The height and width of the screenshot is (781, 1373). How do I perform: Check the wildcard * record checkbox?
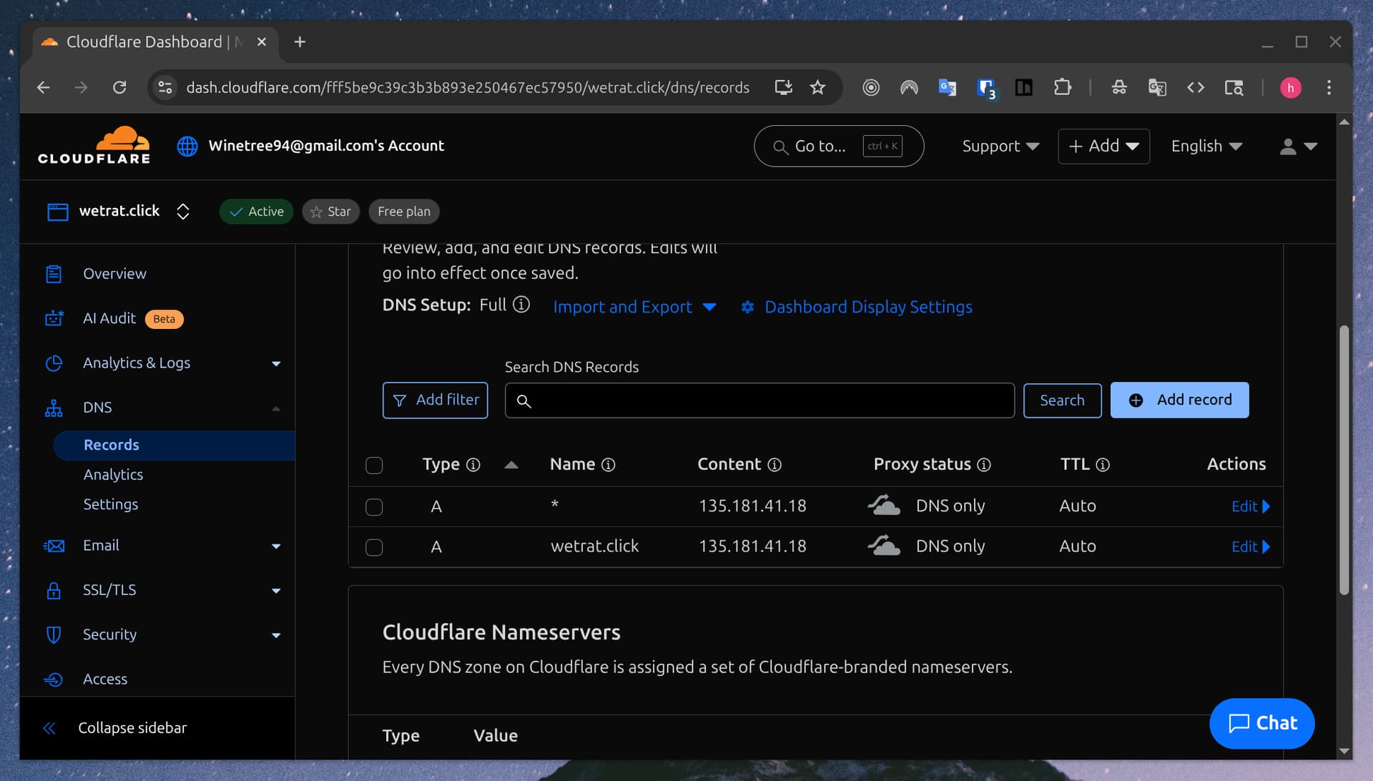click(374, 507)
